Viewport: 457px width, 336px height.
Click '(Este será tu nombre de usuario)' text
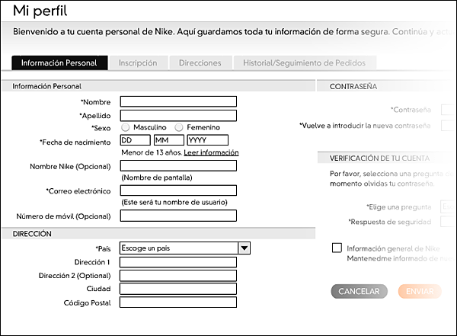pos(174,202)
